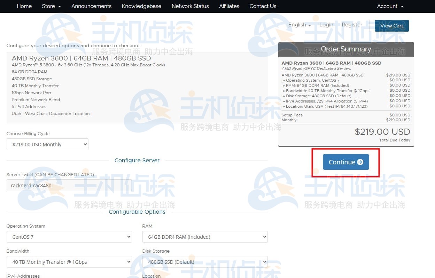Viewport: 435px width, 278px height.
Task: Open the Bandwidth dropdown
Action: (69, 262)
